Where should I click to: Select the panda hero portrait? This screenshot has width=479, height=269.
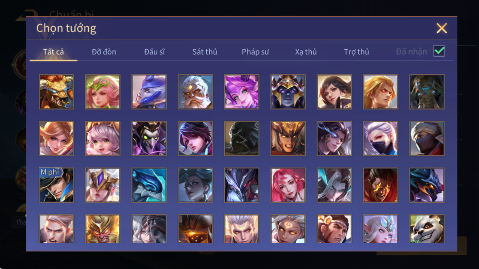point(427,229)
